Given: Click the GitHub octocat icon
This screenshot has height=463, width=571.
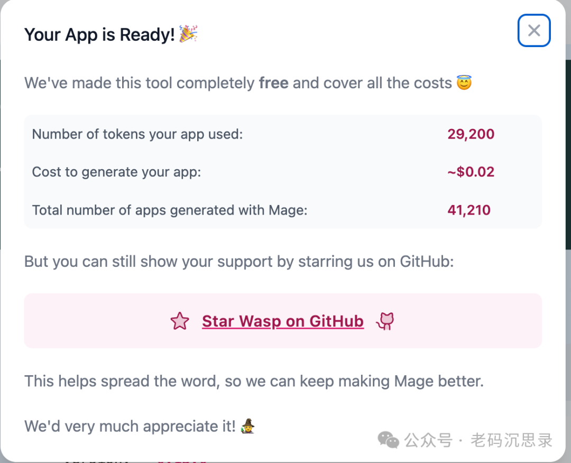Looking at the screenshot, I should tap(385, 321).
